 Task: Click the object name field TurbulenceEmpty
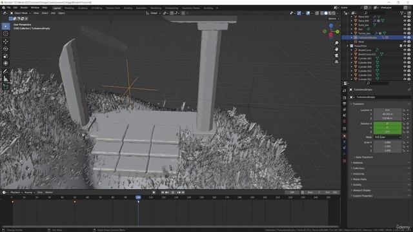click(383, 97)
